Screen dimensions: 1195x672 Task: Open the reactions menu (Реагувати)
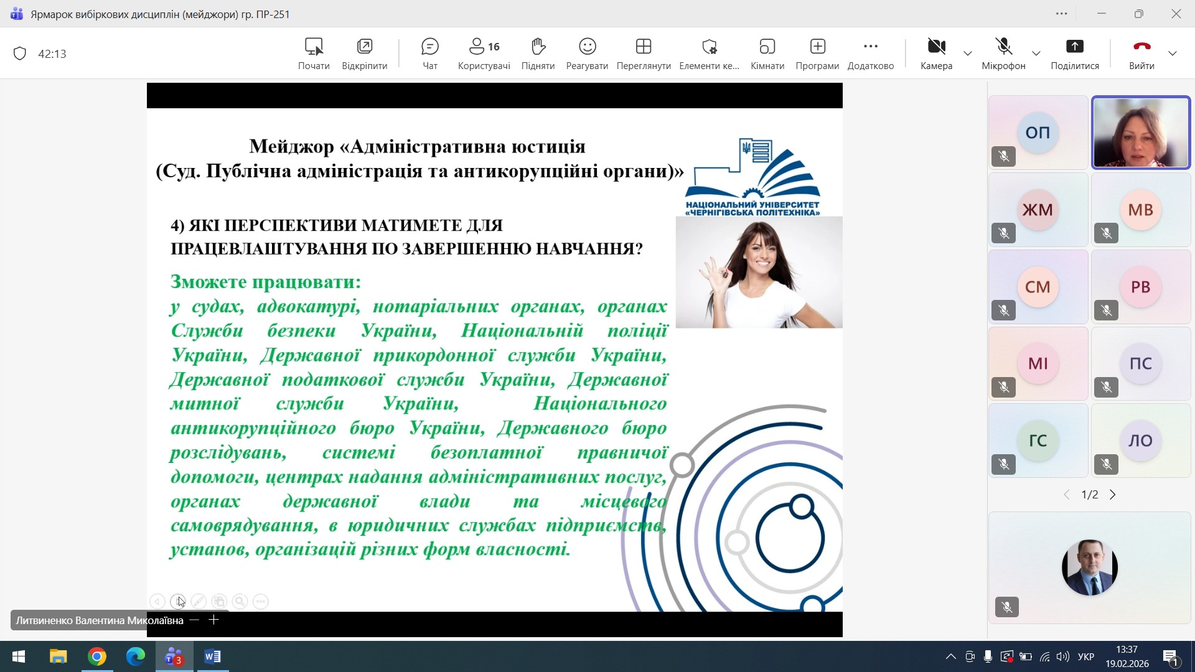click(587, 53)
